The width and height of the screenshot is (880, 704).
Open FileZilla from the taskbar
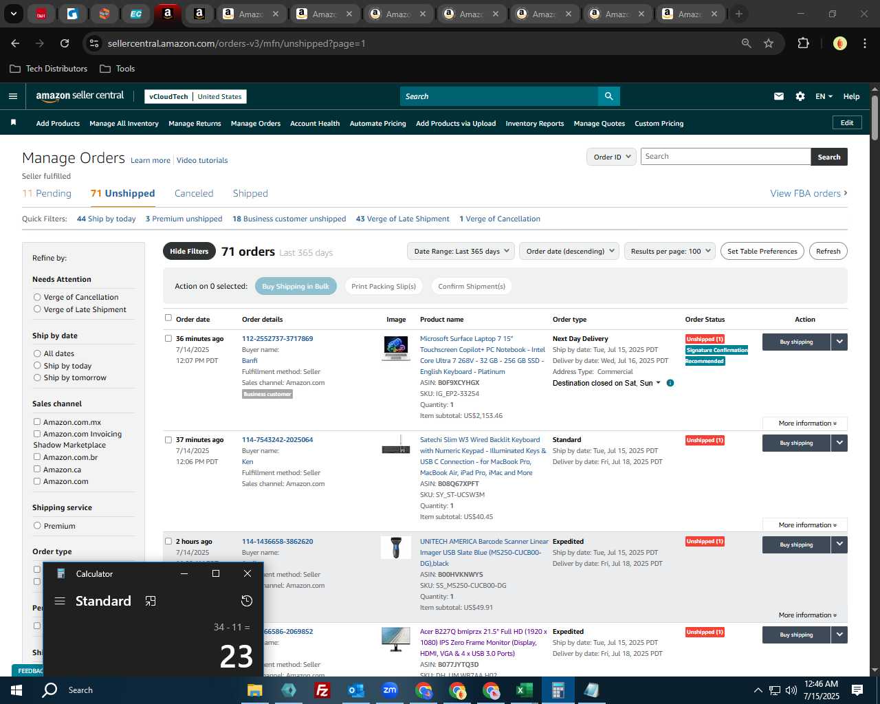[322, 690]
